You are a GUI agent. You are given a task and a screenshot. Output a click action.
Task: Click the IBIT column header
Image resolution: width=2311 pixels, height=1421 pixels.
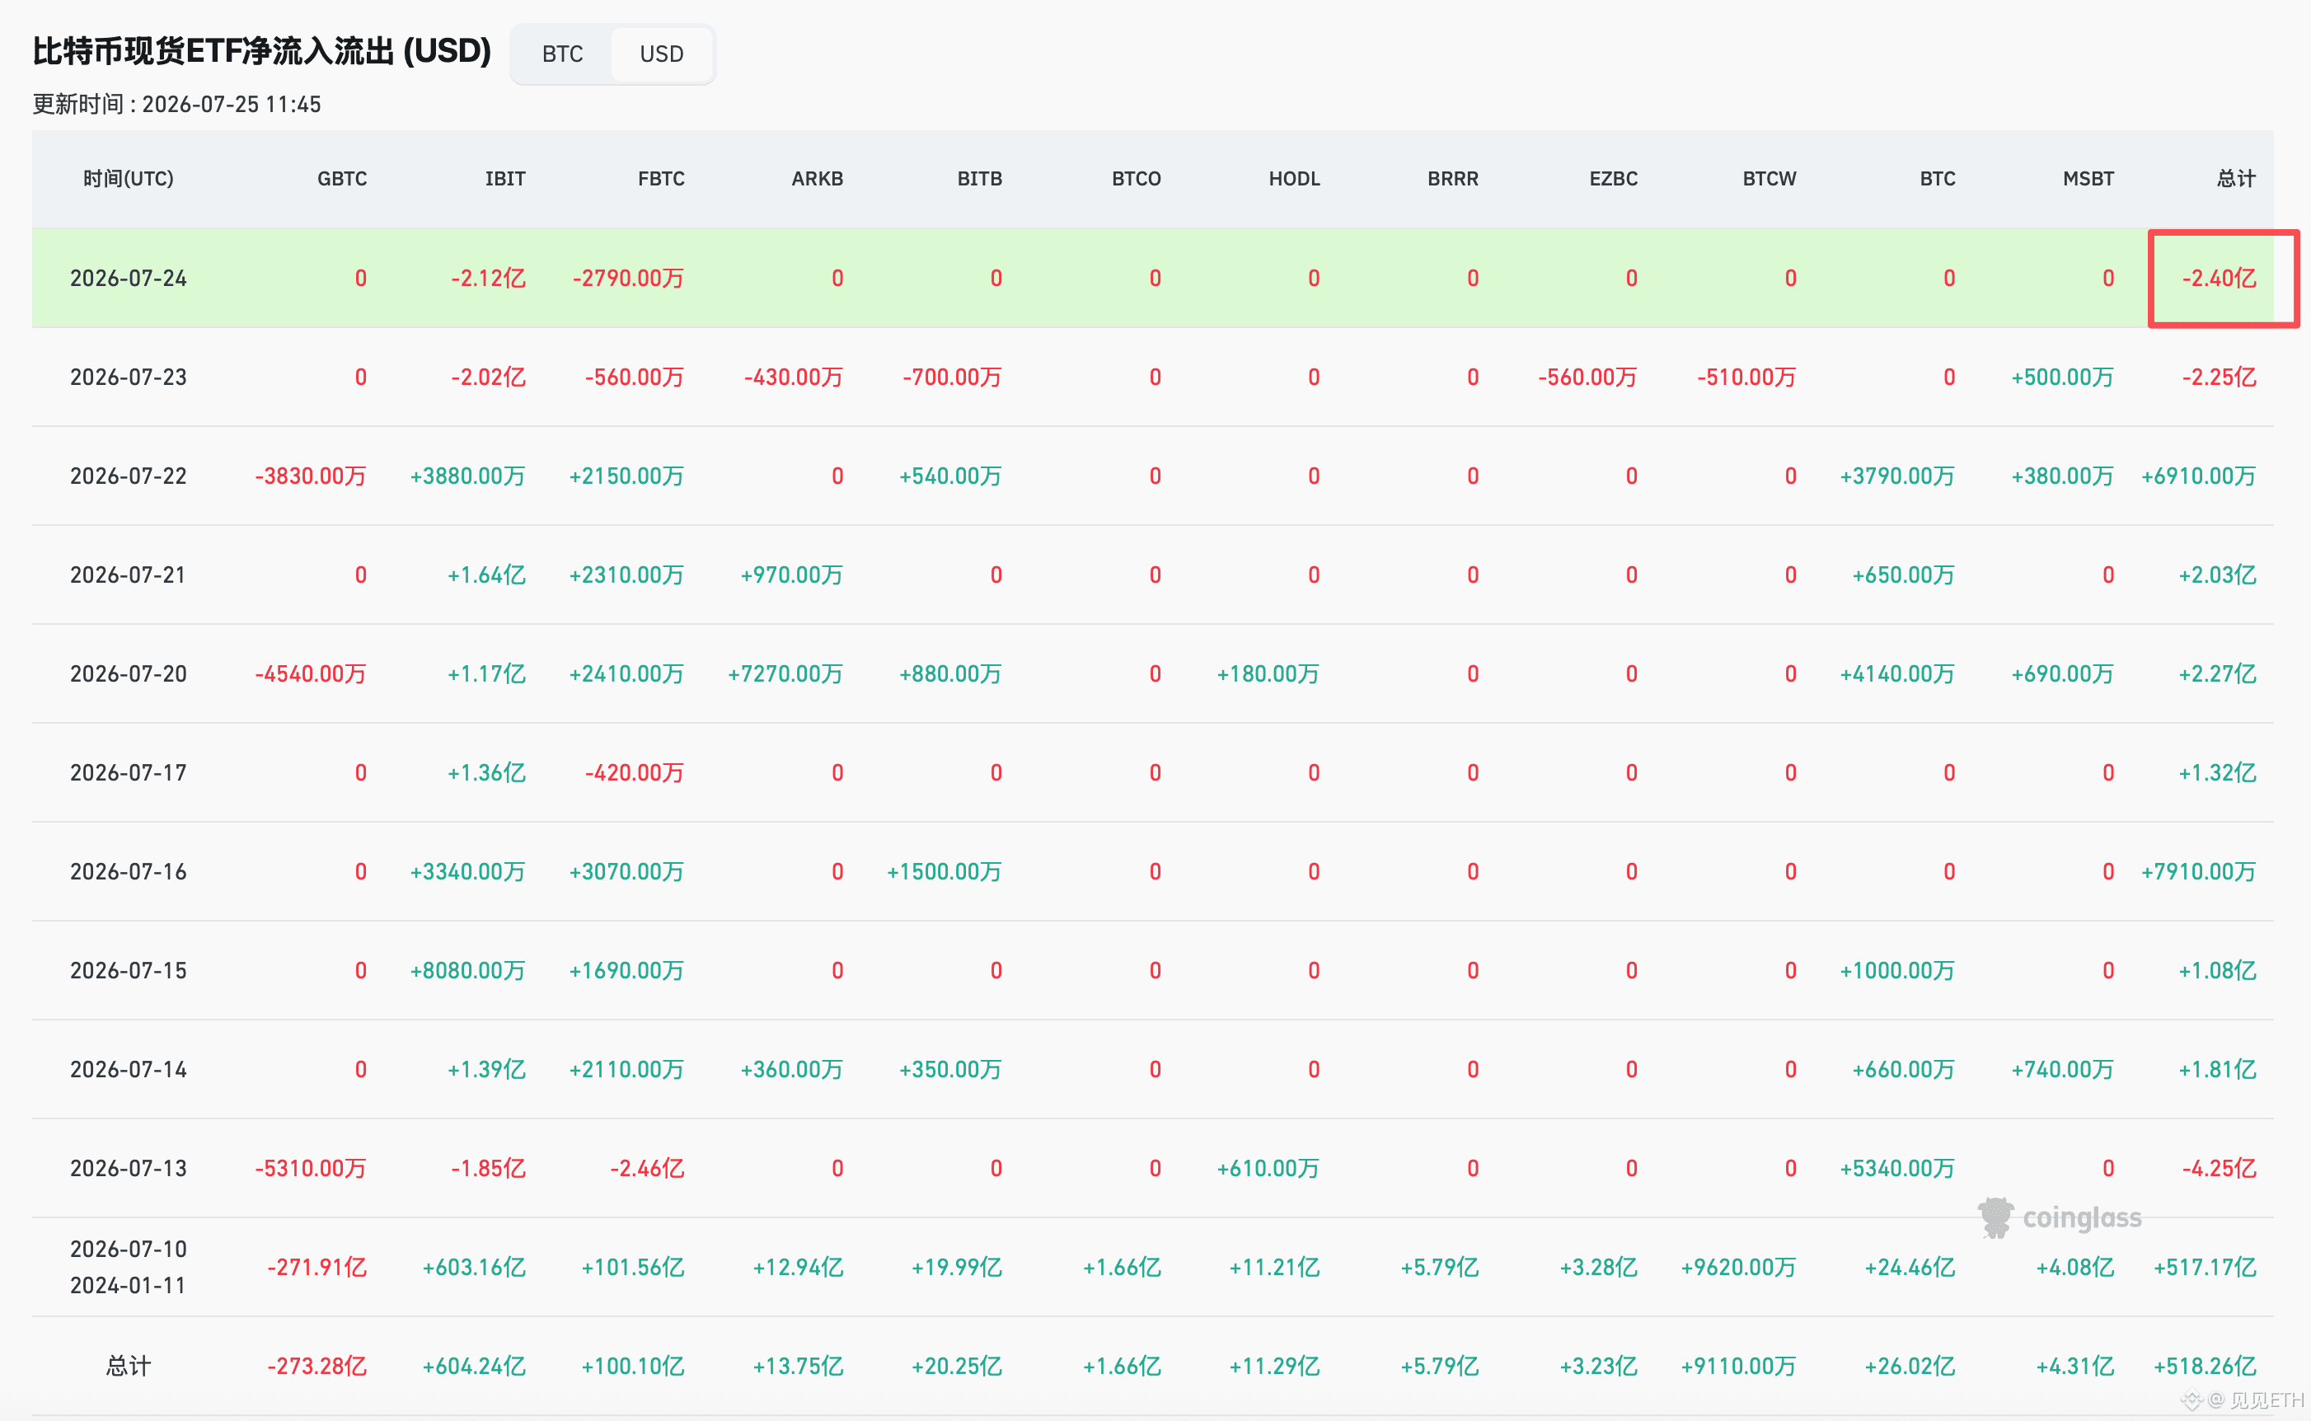point(505,179)
